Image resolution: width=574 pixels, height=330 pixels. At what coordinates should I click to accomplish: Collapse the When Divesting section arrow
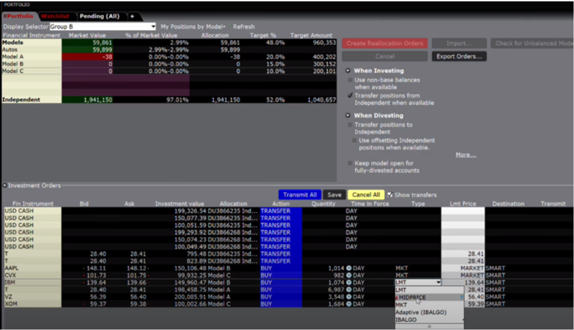[348, 116]
